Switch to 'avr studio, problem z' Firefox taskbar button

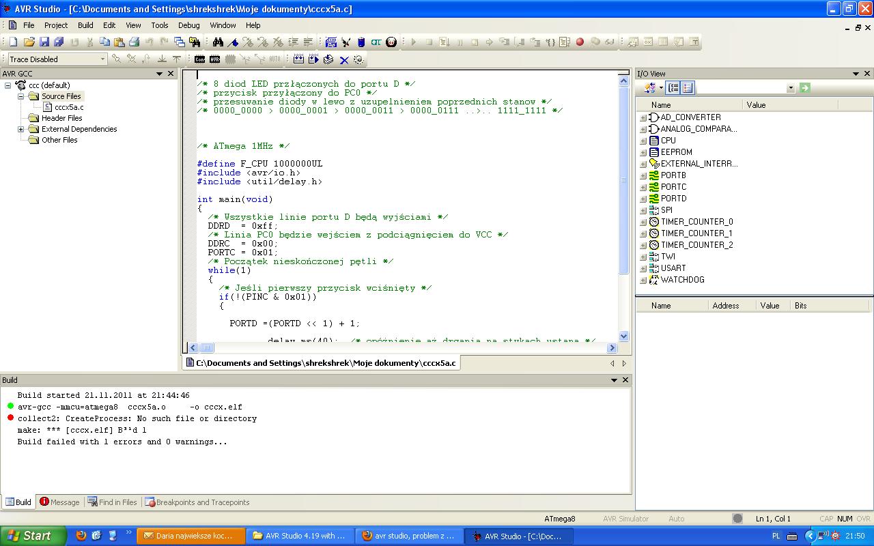[410, 536]
